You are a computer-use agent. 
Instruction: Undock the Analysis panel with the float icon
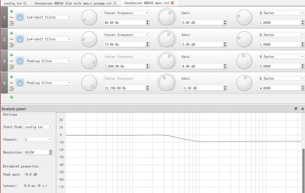(x=296, y=109)
